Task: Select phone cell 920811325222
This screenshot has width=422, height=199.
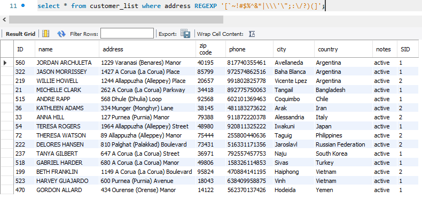Action: [249, 126]
